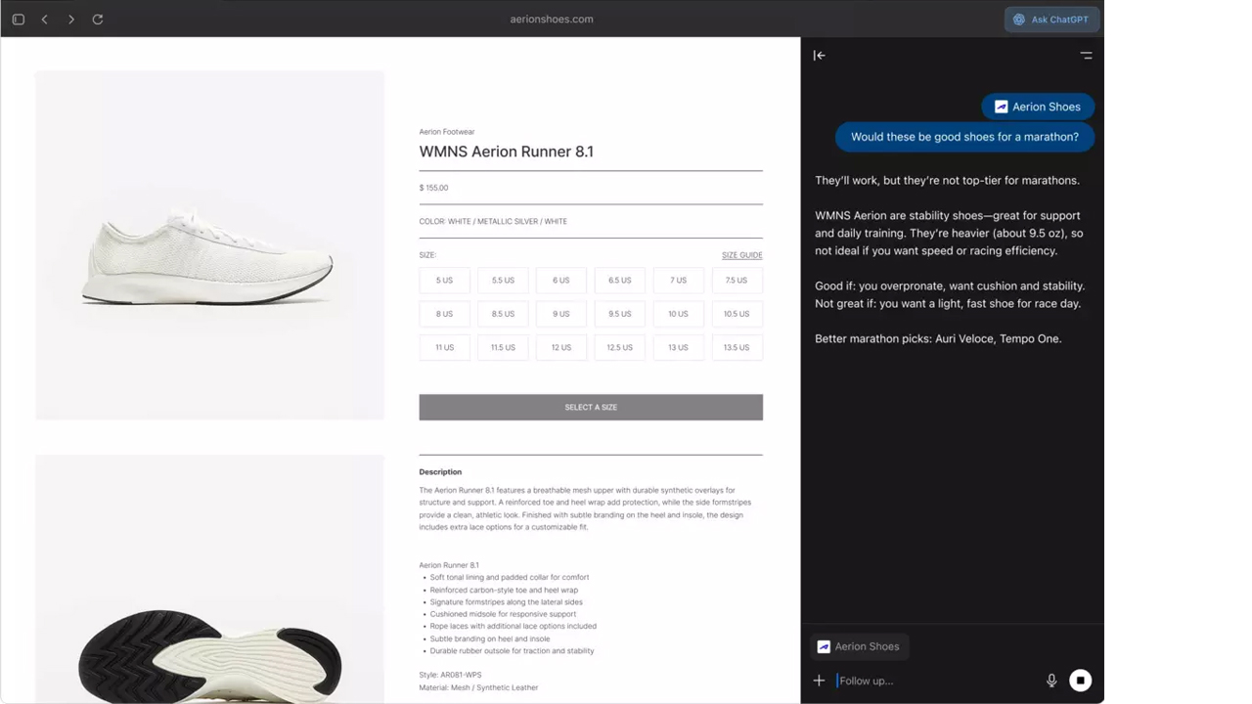Viewport: 1252px width, 704px height.
Task: Choose size 9.5 US
Action: (619, 314)
